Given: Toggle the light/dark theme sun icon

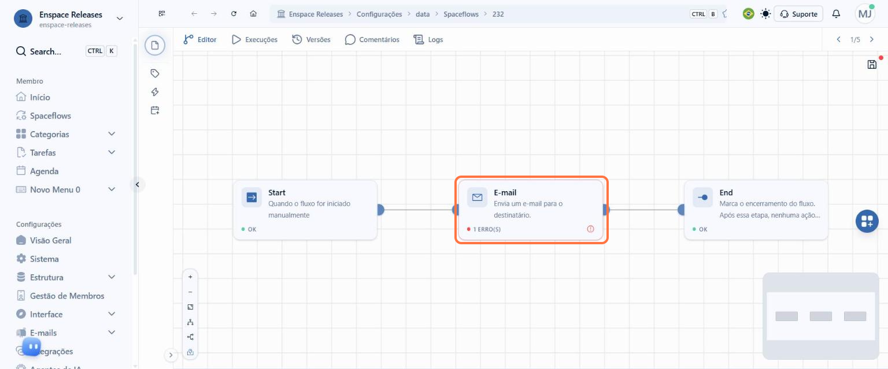Looking at the screenshot, I should (x=765, y=14).
